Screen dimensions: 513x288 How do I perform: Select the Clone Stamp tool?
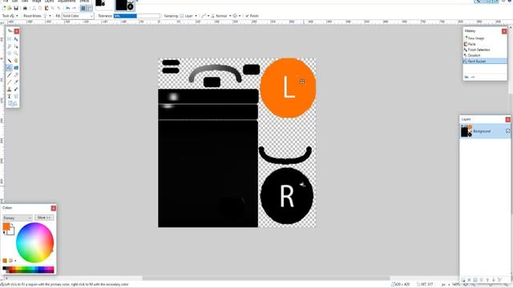(x=9, y=89)
